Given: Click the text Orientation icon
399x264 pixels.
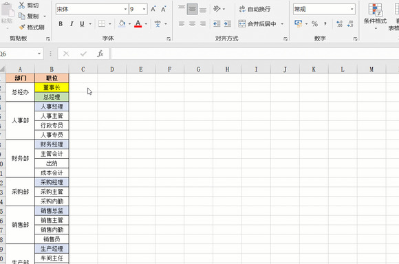Looking at the screenshot, I should pos(217,9).
